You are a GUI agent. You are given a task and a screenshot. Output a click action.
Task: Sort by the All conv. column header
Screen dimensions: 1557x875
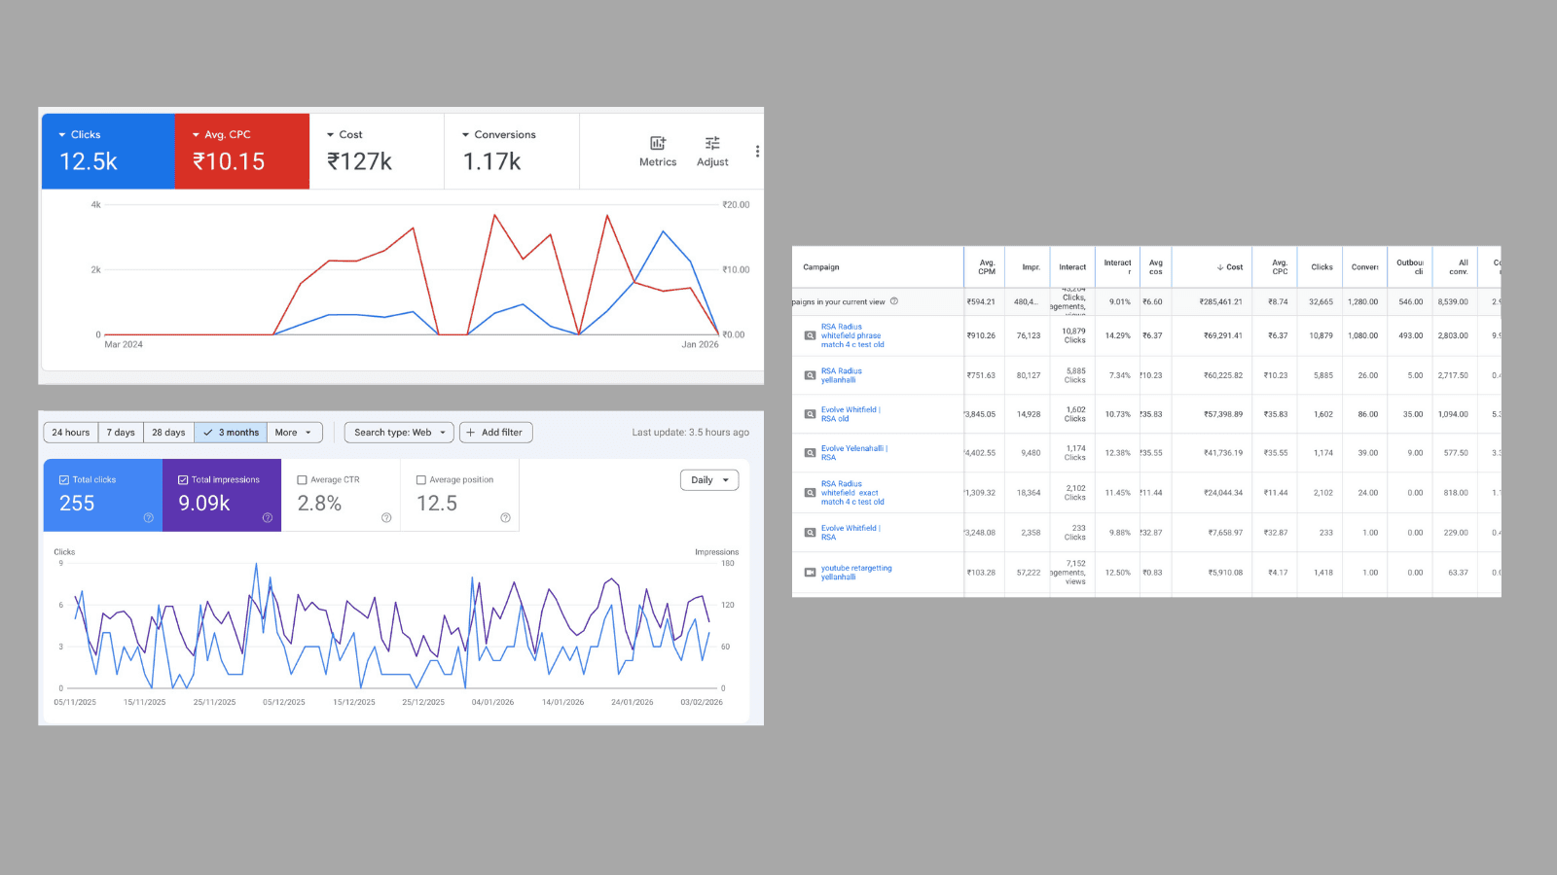[x=1459, y=267]
